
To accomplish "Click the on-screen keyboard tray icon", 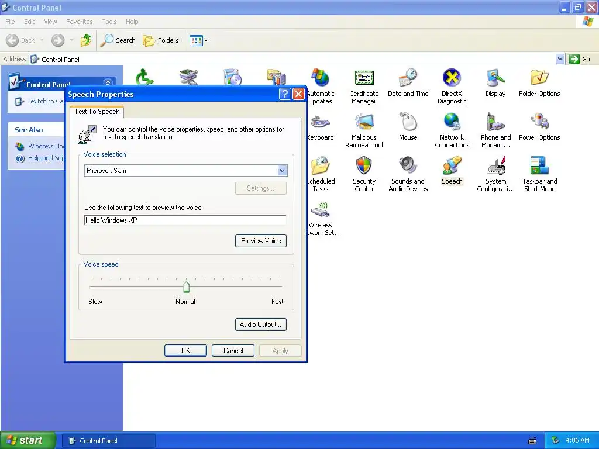I will 532,441.
